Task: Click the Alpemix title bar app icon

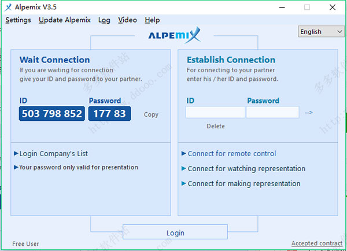Action: [8, 8]
